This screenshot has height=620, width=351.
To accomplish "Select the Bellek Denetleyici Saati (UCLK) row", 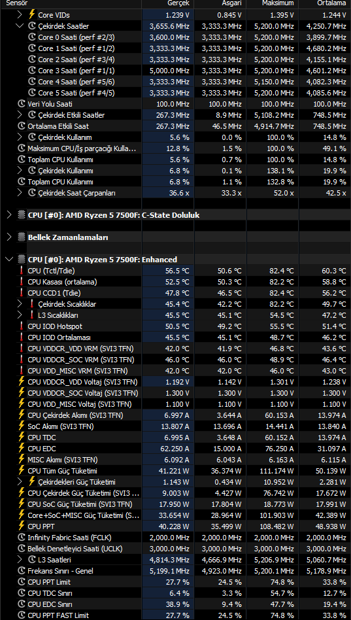I will click(175, 549).
